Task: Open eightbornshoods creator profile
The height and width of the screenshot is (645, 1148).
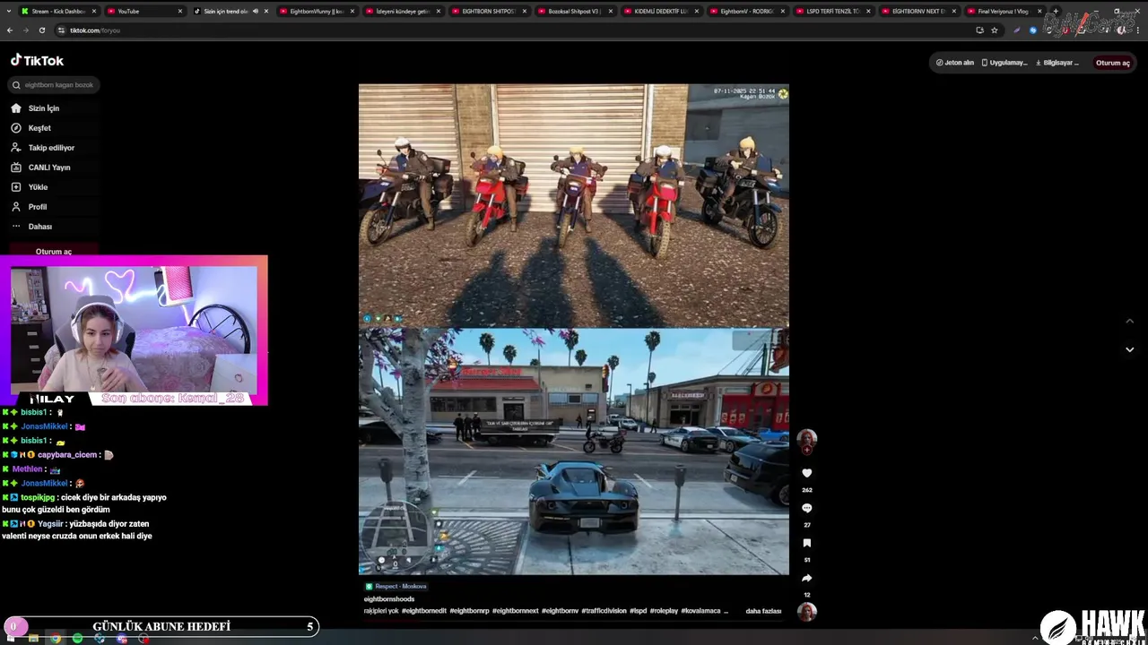Action: point(389,598)
